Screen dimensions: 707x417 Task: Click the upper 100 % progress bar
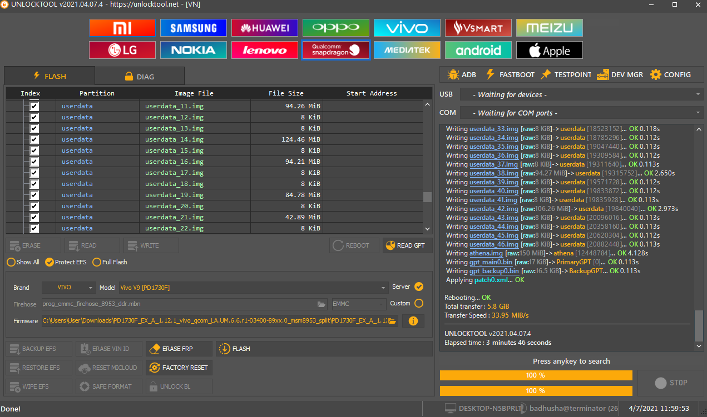536,375
